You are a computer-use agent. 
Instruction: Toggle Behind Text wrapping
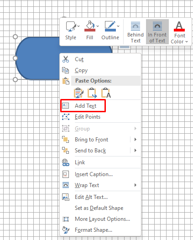tap(136, 32)
